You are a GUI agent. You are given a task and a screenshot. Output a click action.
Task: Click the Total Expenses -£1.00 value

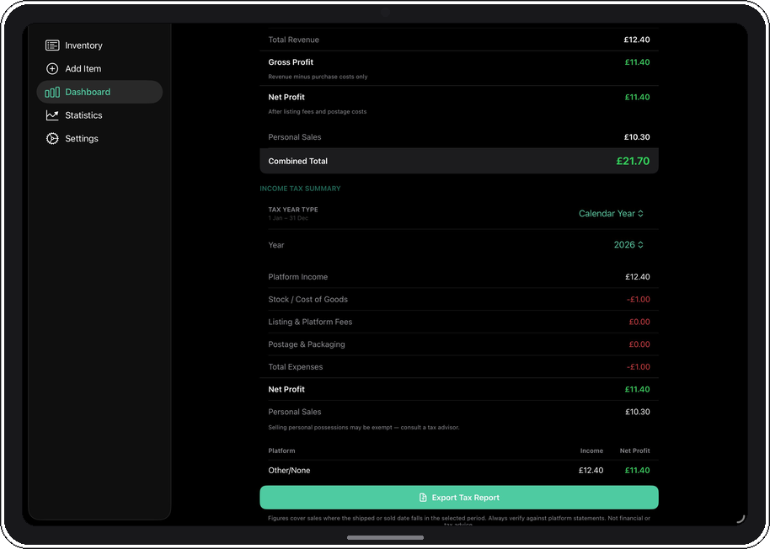coord(639,367)
